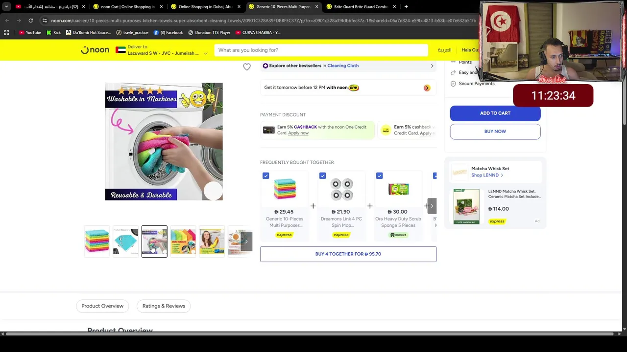Close the Generic 10-Pieces tab
This screenshot has width=627, height=352.
316,7
